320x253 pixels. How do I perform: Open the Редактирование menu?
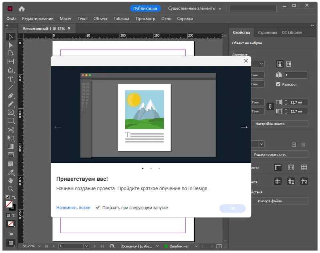(38, 18)
